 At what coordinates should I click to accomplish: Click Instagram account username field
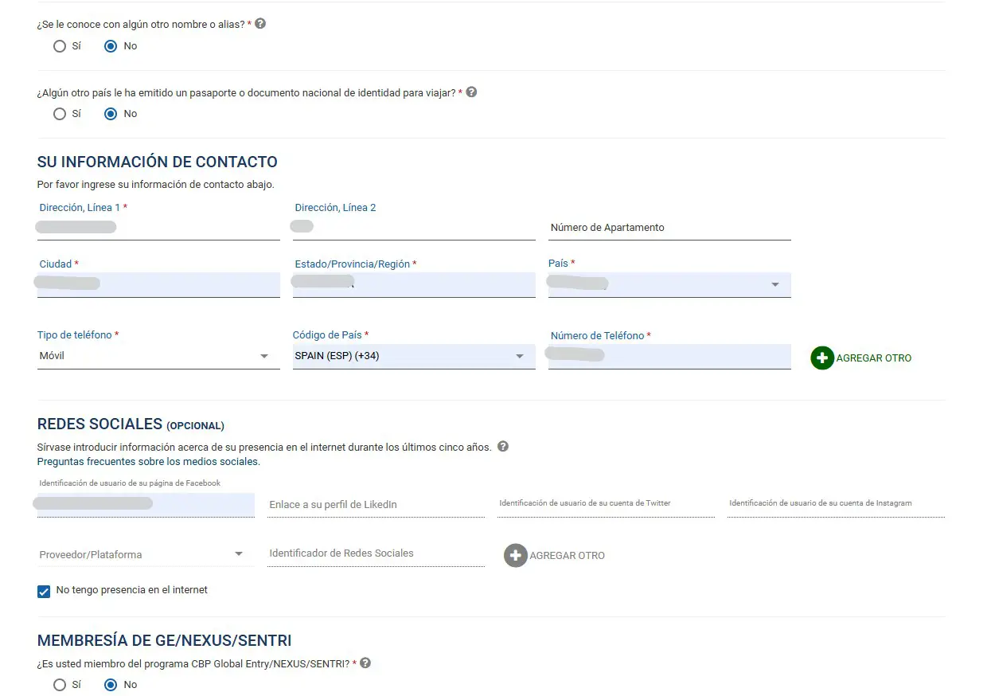click(x=835, y=504)
